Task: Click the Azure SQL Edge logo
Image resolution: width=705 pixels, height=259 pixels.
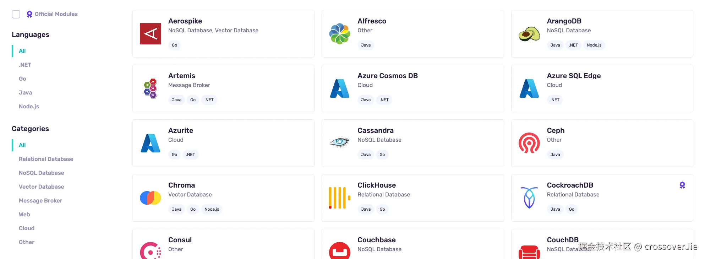Action: coord(529,88)
